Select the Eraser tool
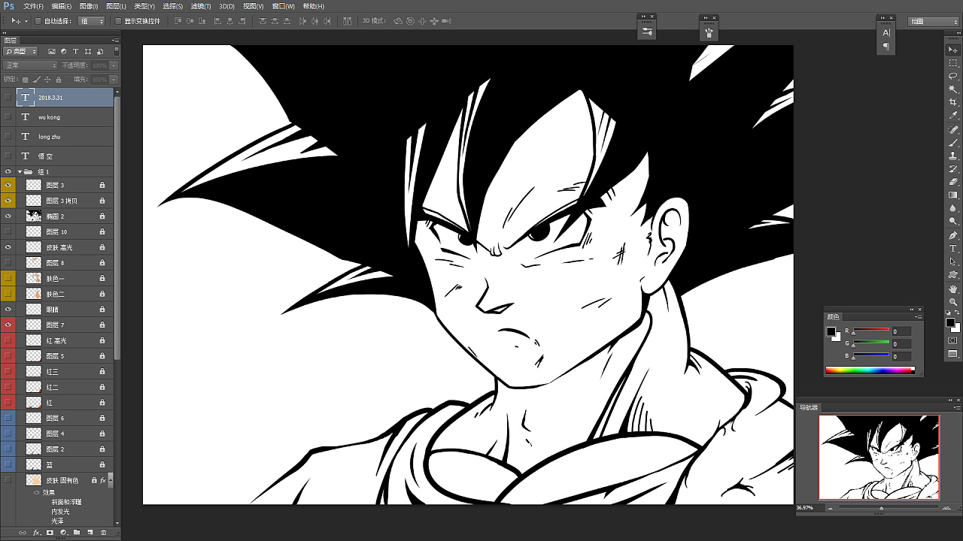 953,182
